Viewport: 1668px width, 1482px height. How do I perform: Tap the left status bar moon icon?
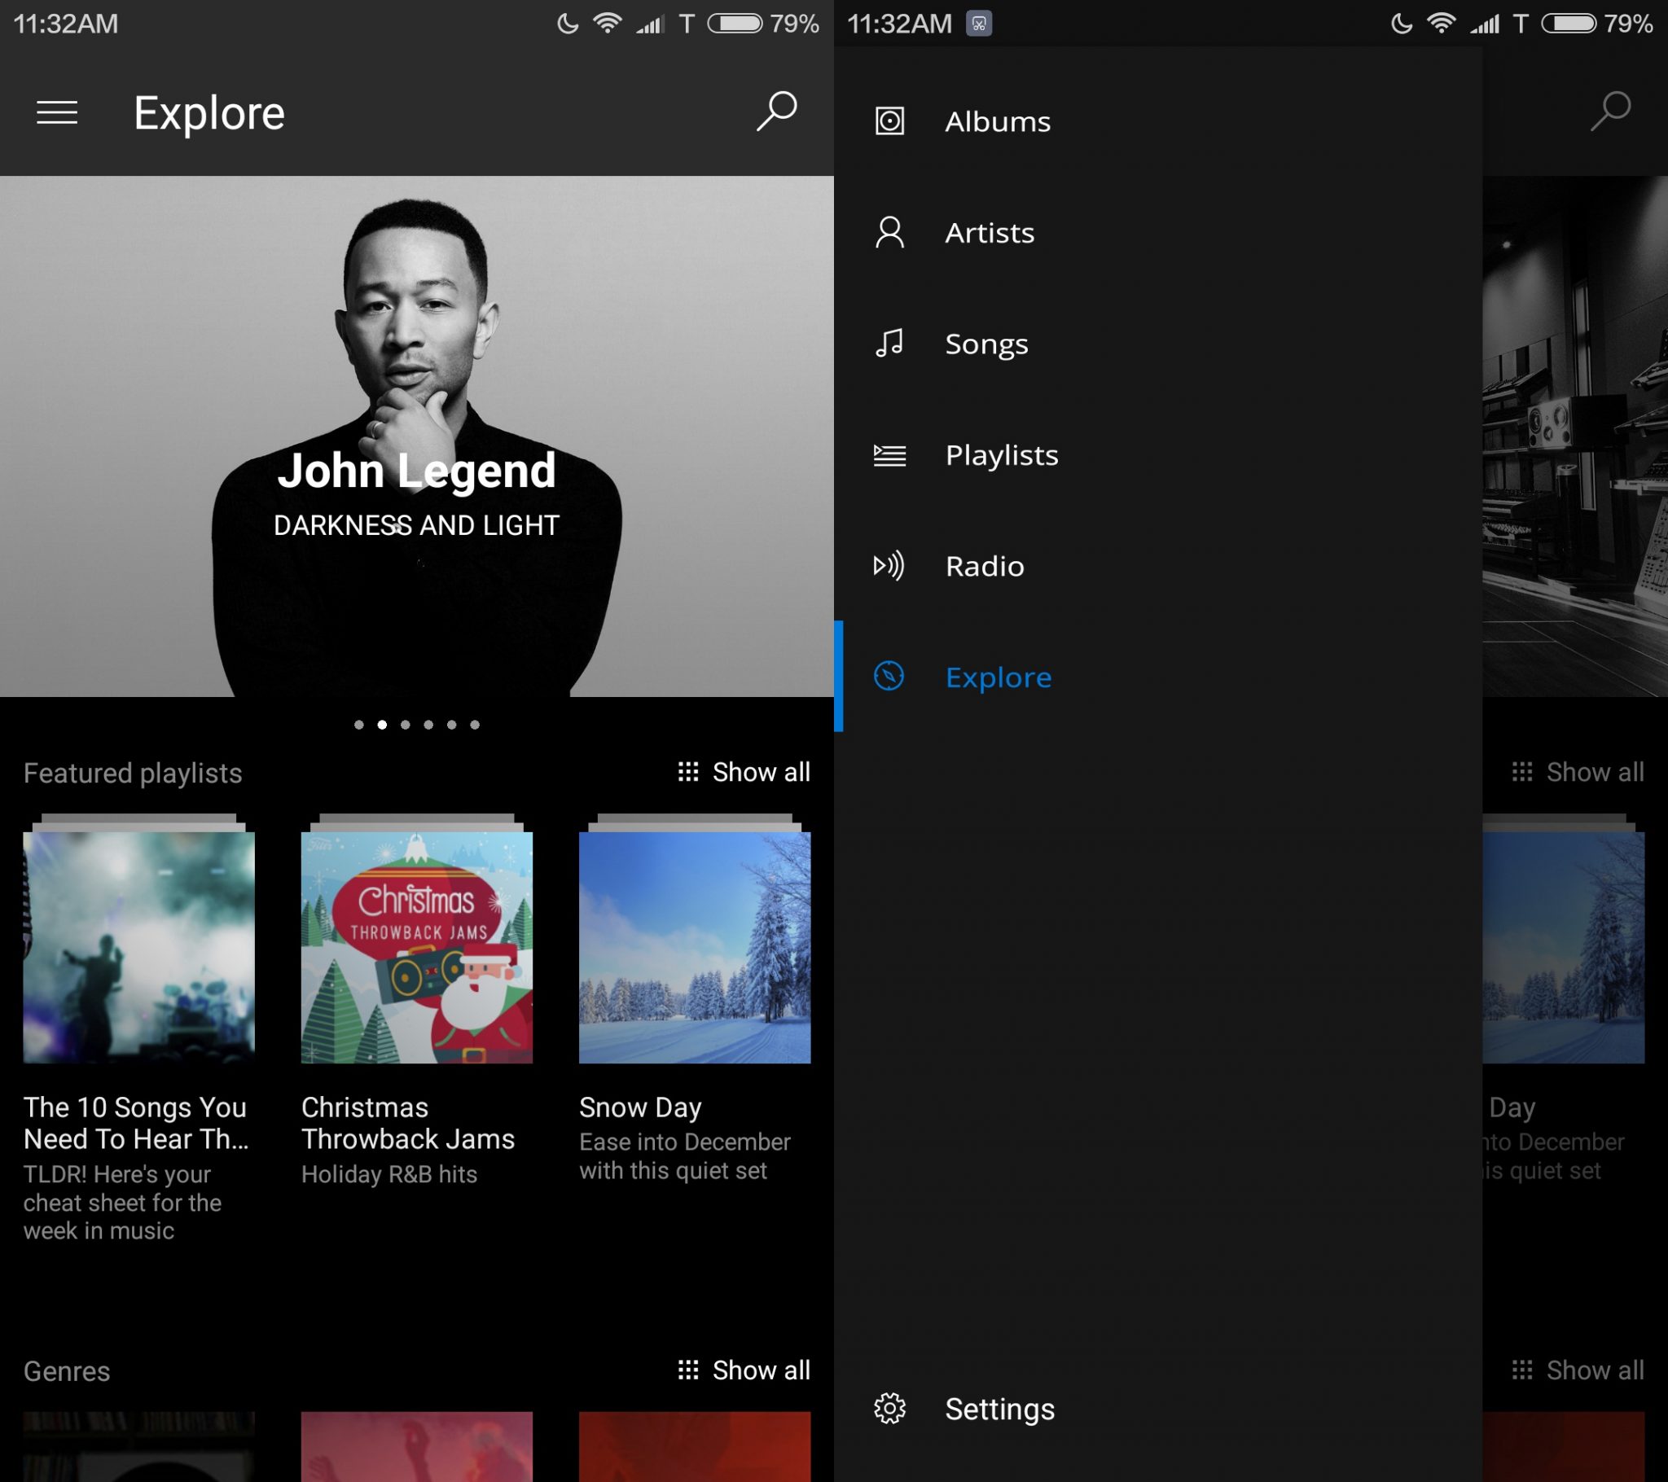[567, 24]
